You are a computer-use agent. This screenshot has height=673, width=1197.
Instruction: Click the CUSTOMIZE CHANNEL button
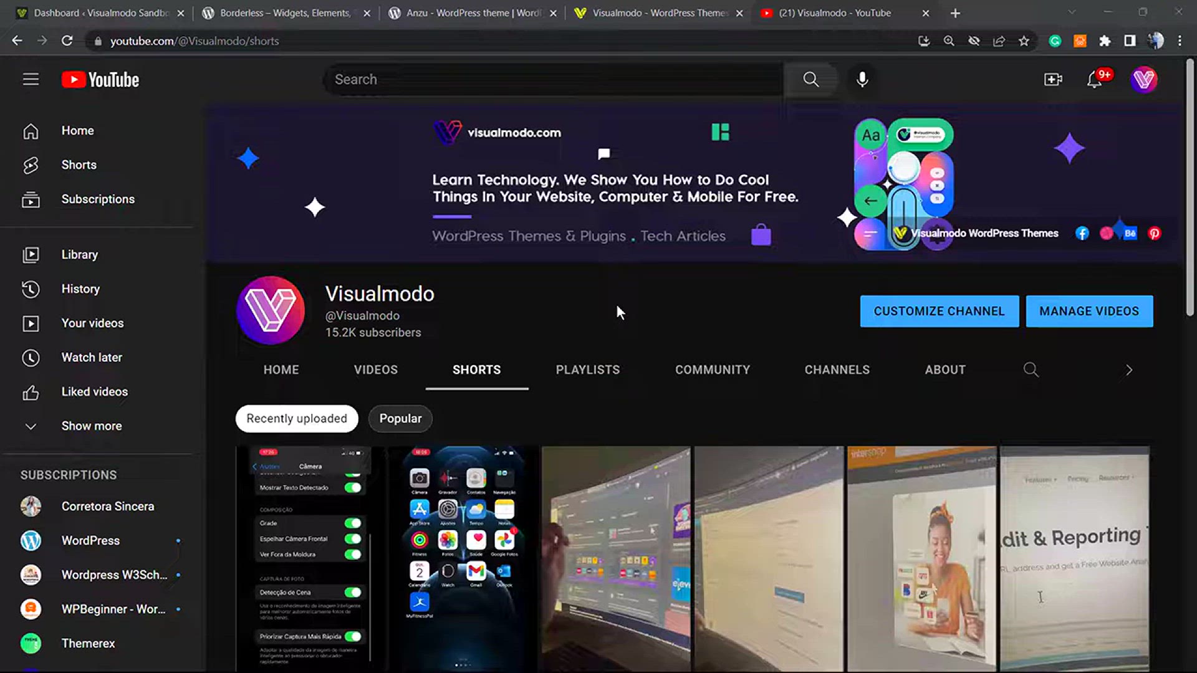tap(940, 311)
